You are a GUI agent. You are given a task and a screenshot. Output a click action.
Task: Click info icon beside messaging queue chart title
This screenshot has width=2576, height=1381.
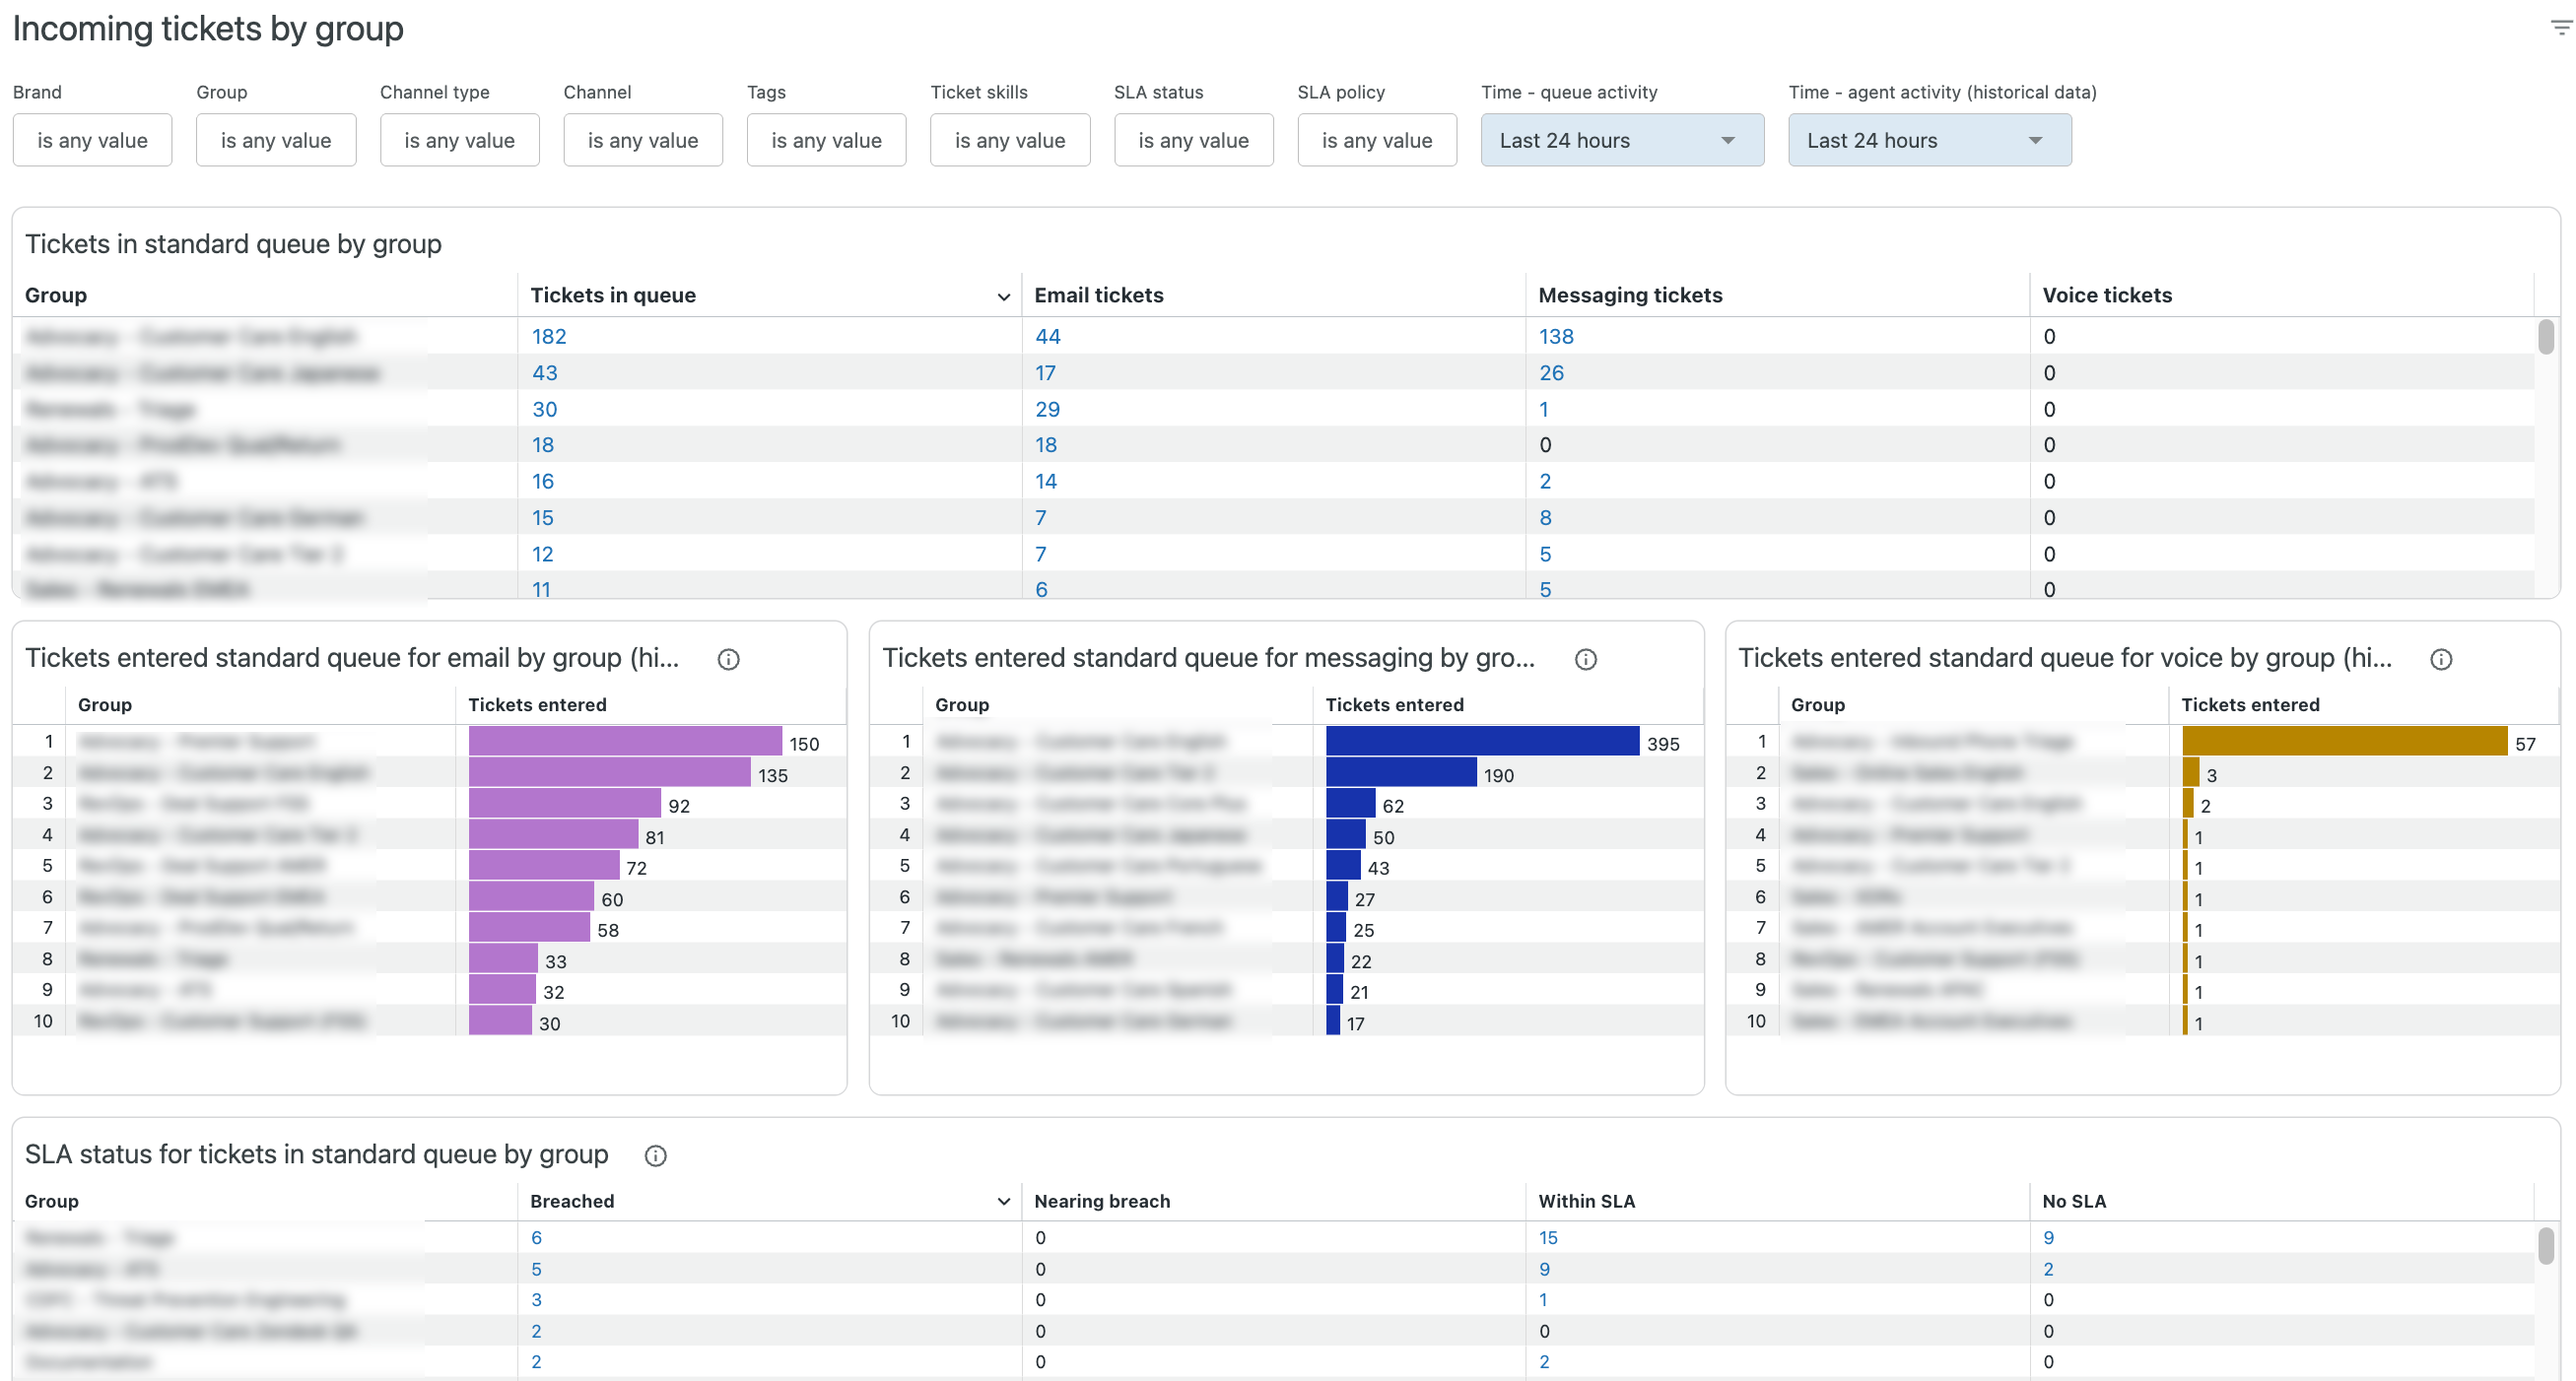pyautogui.click(x=1585, y=660)
